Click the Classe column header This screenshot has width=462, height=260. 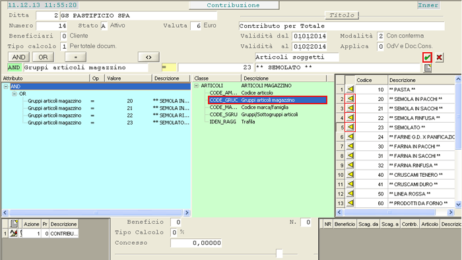[x=217, y=79]
